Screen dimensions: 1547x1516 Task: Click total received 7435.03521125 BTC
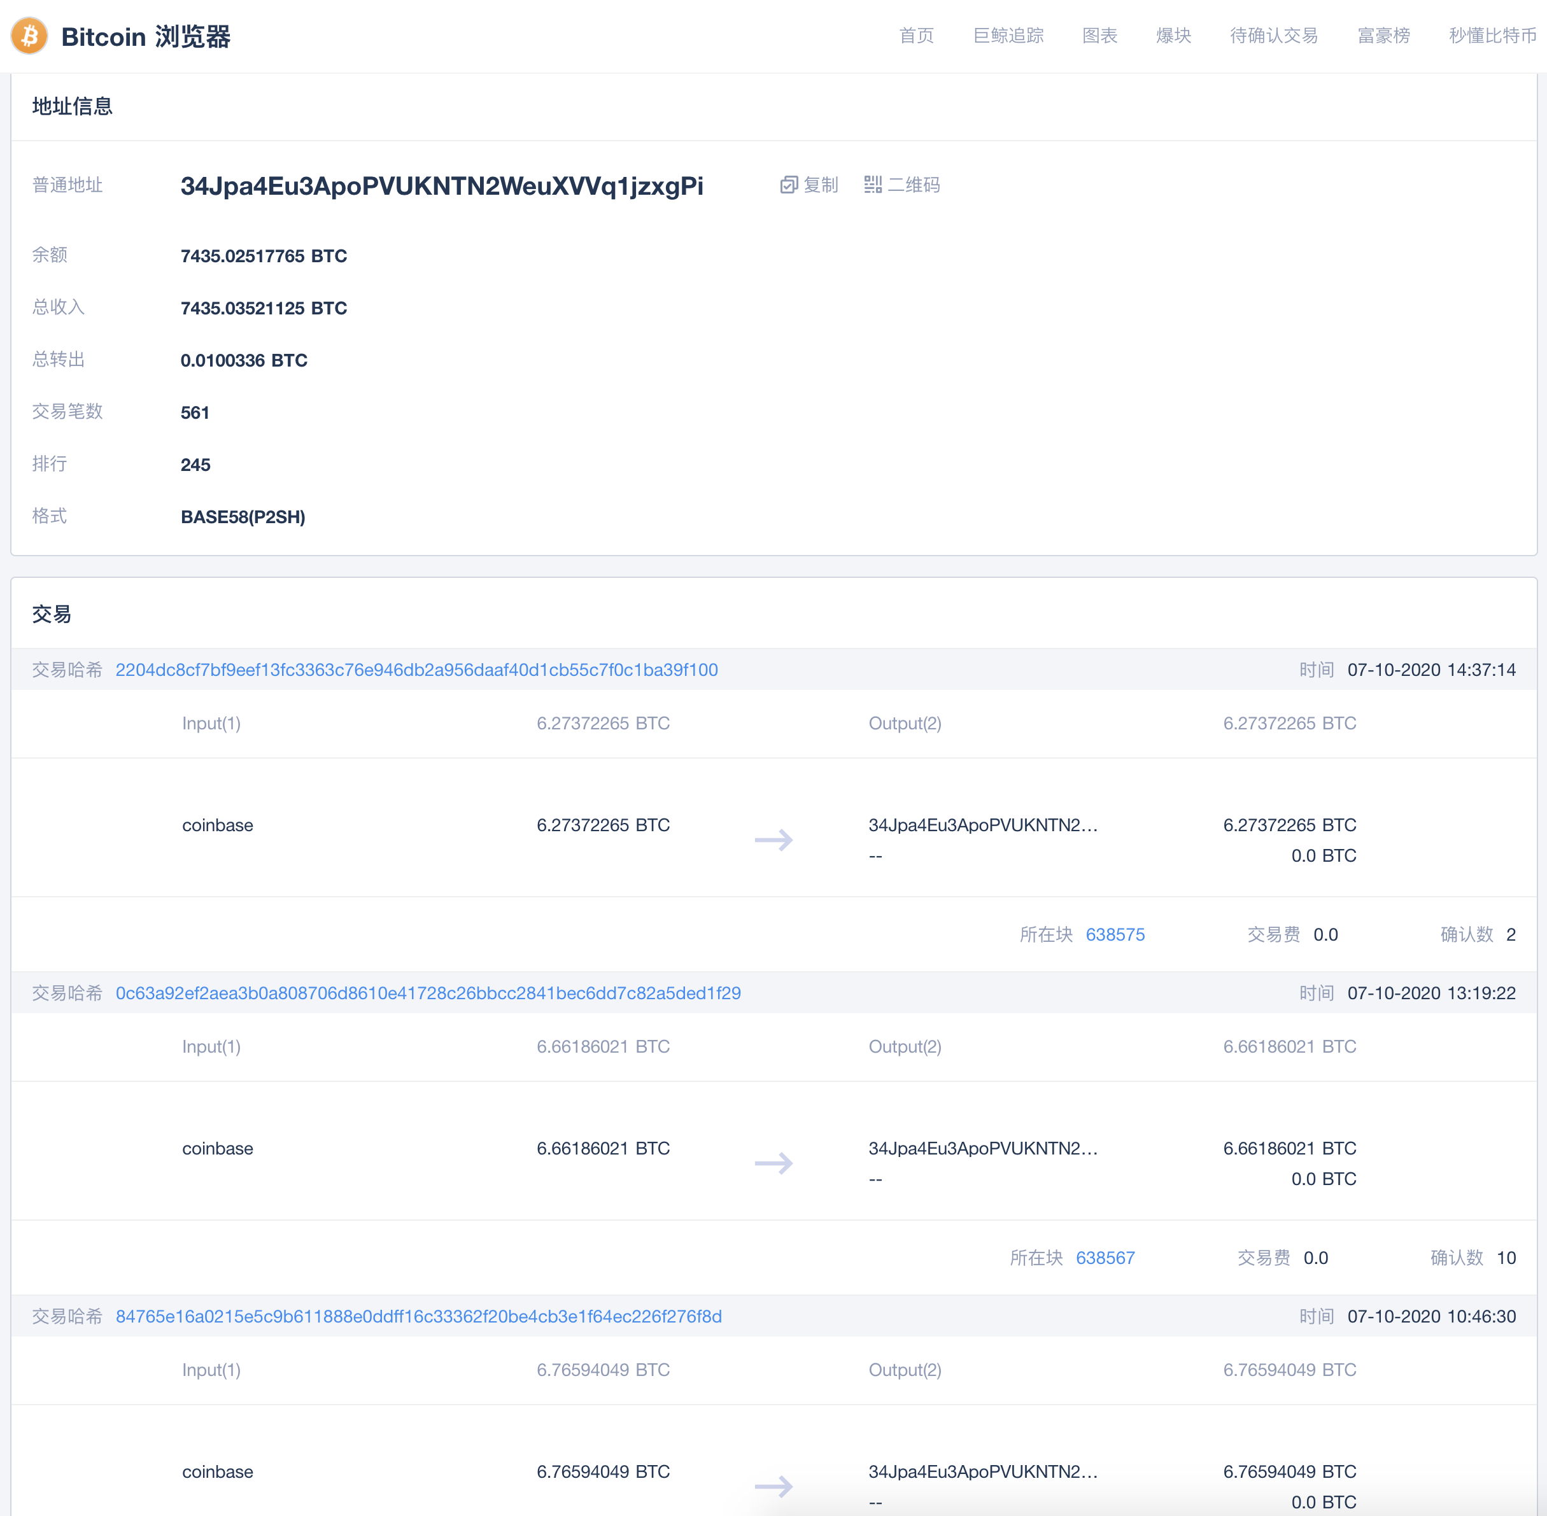[x=264, y=308]
